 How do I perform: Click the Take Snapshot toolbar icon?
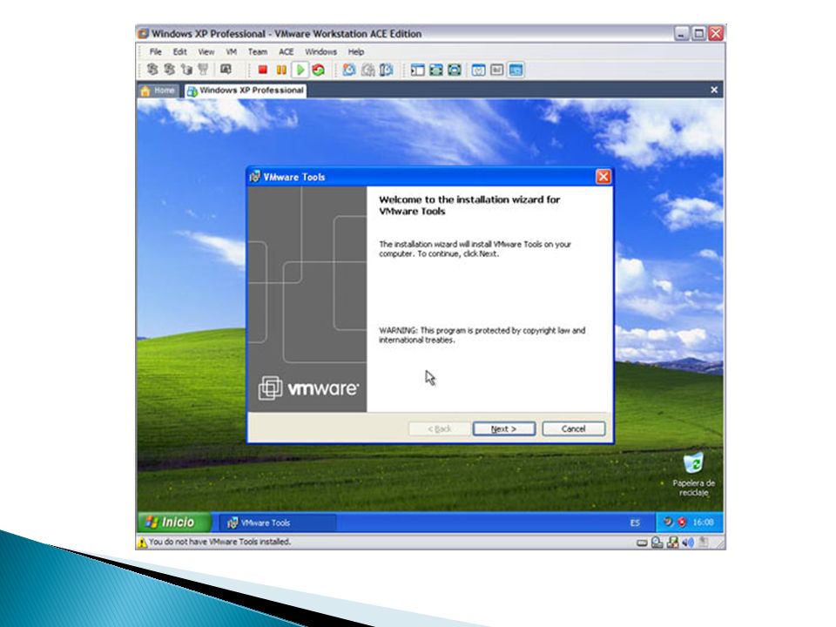[x=349, y=70]
